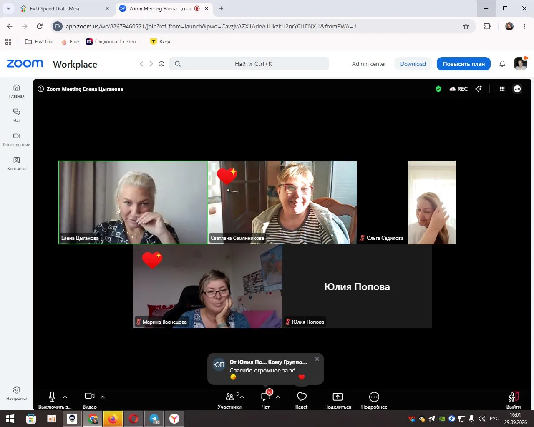Open the Fast Dial bookmark folder

(x=40, y=42)
